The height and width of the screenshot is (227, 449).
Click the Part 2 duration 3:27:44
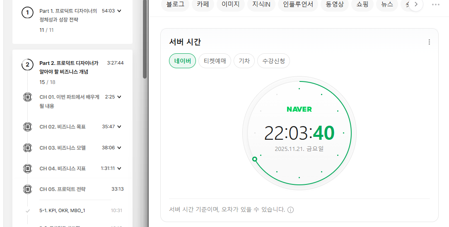click(116, 63)
